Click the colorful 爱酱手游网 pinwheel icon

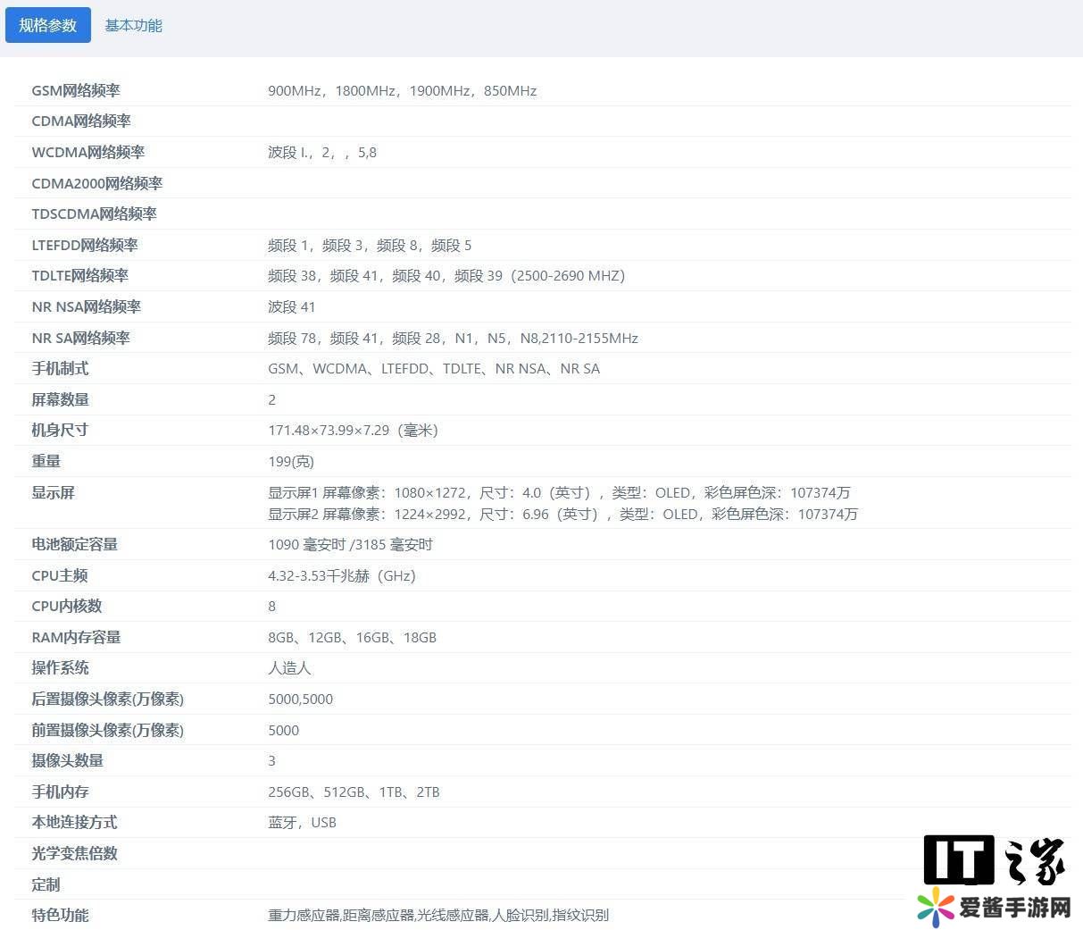click(936, 908)
